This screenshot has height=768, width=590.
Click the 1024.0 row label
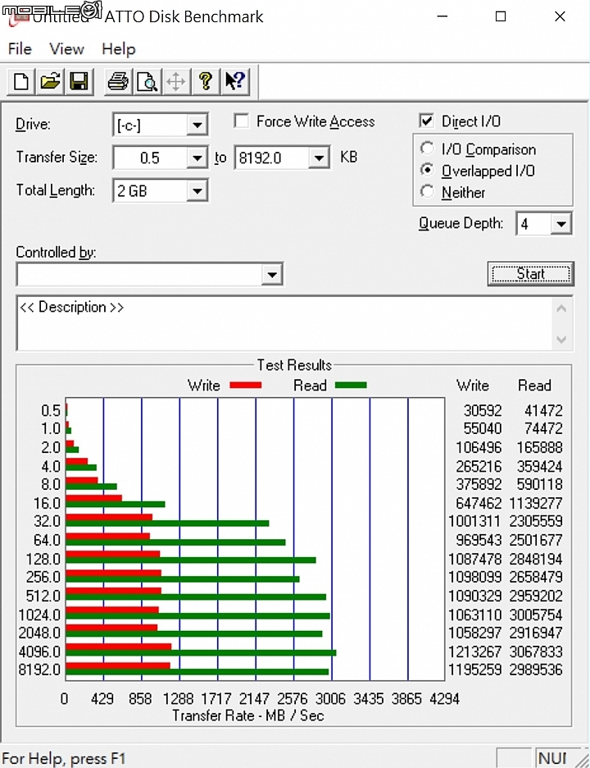(39, 615)
